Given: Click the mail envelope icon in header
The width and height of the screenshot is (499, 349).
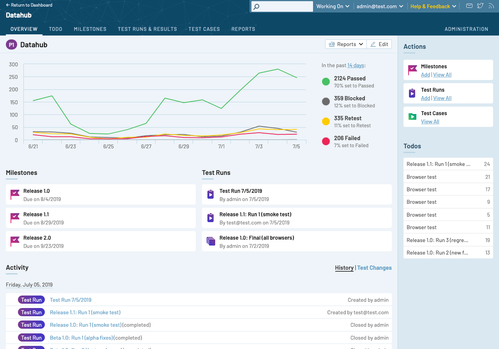Looking at the screenshot, I should 469,6.
